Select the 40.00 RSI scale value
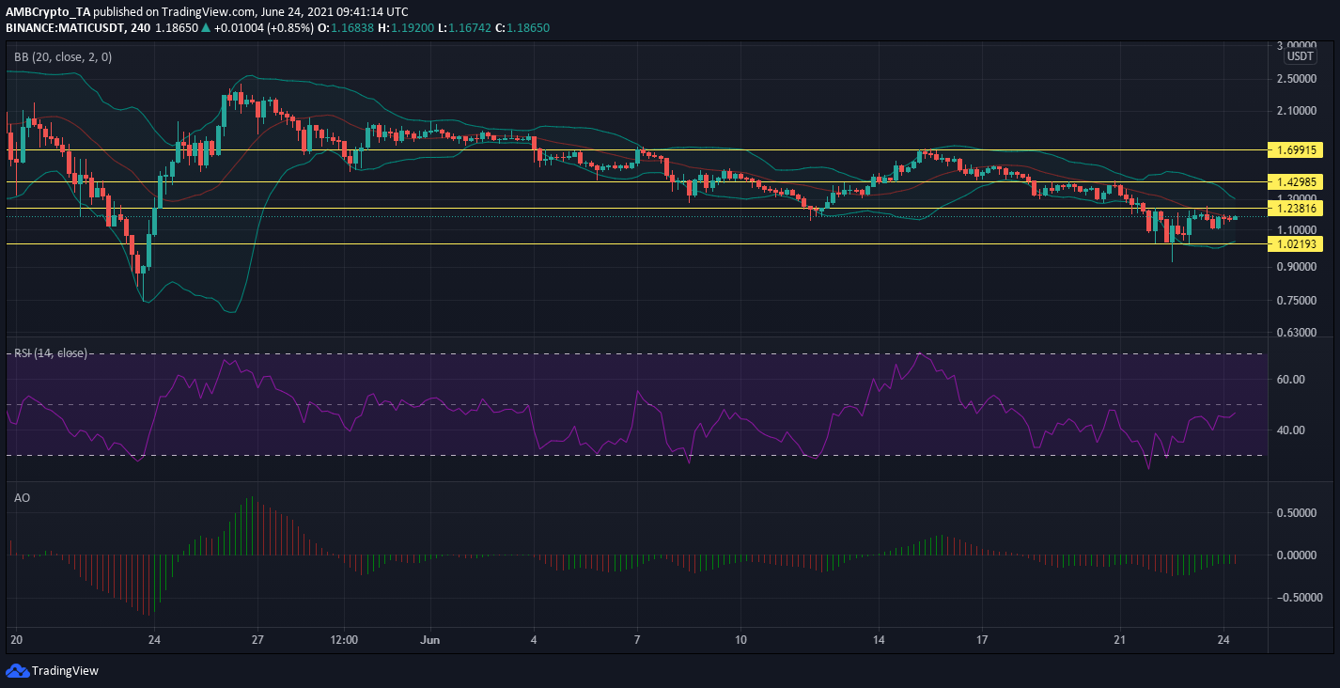This screenshot has width=1340, height=688. pos(1291,430)
